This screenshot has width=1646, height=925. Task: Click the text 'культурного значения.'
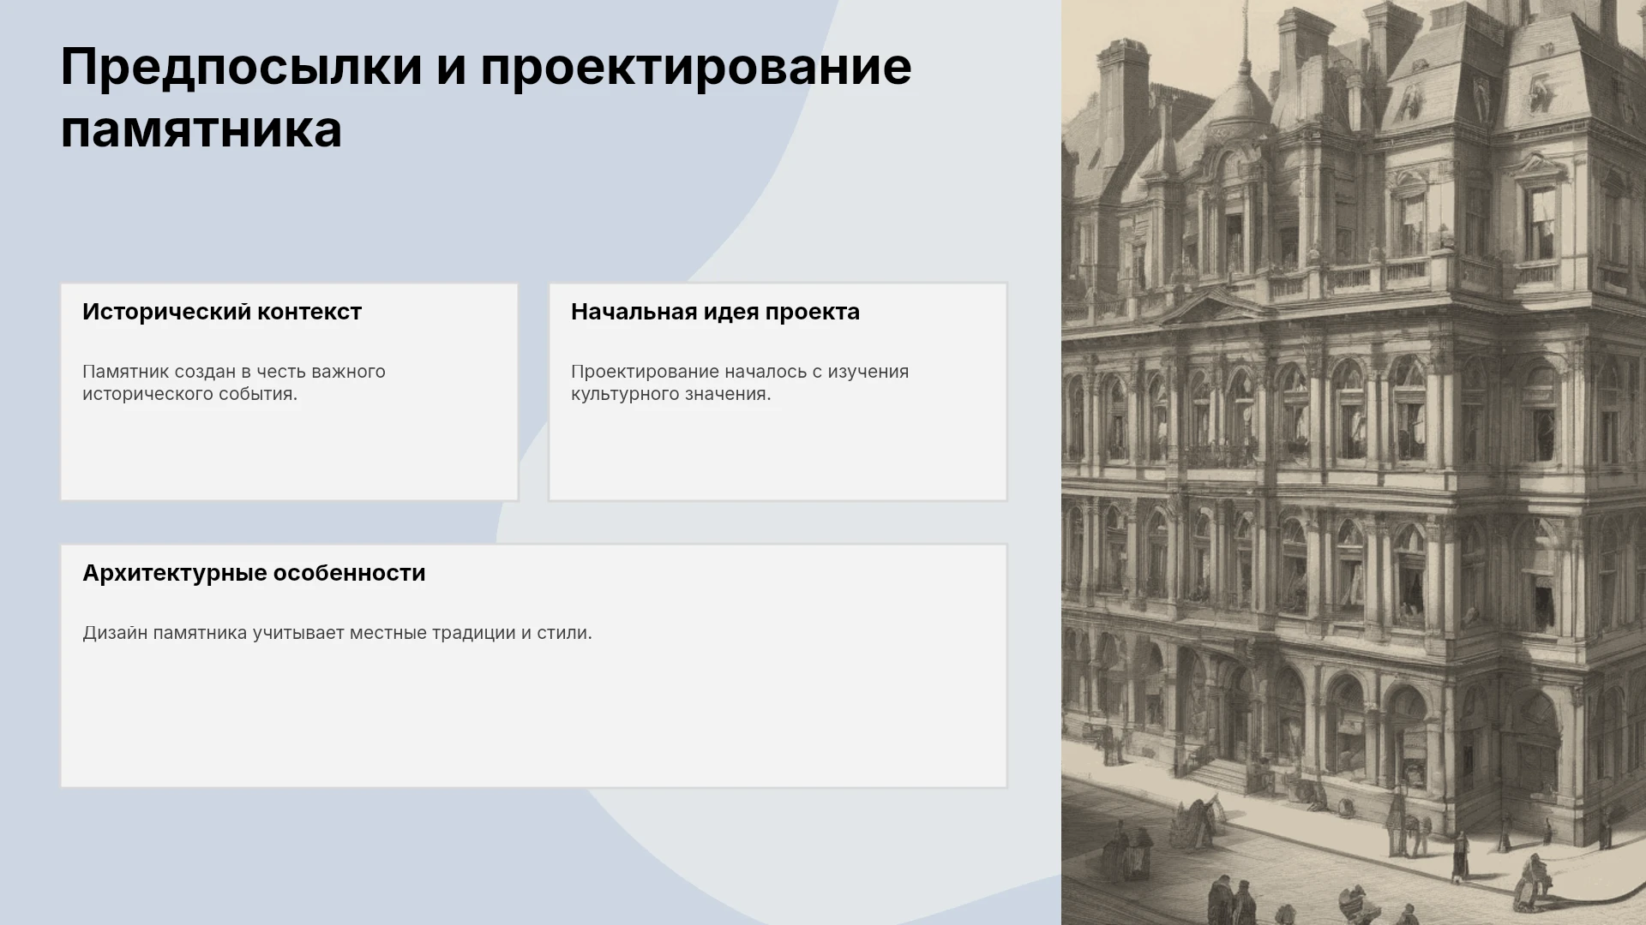click(671, 394)
